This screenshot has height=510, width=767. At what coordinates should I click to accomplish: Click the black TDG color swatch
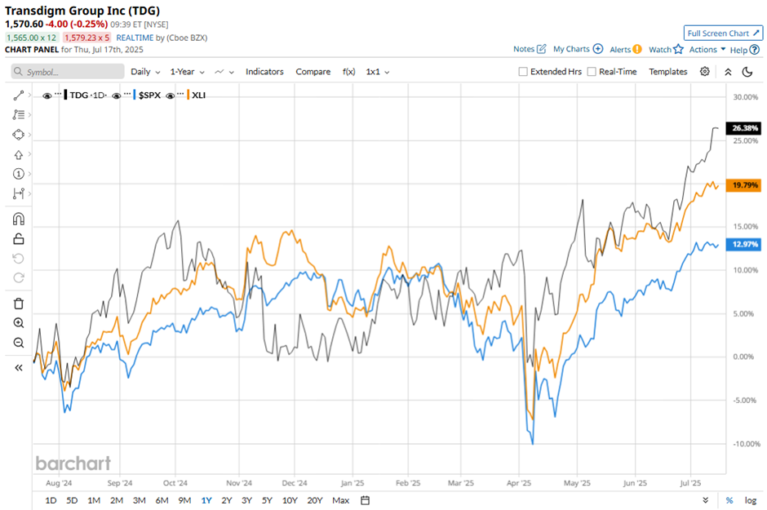tap(65, 95)
